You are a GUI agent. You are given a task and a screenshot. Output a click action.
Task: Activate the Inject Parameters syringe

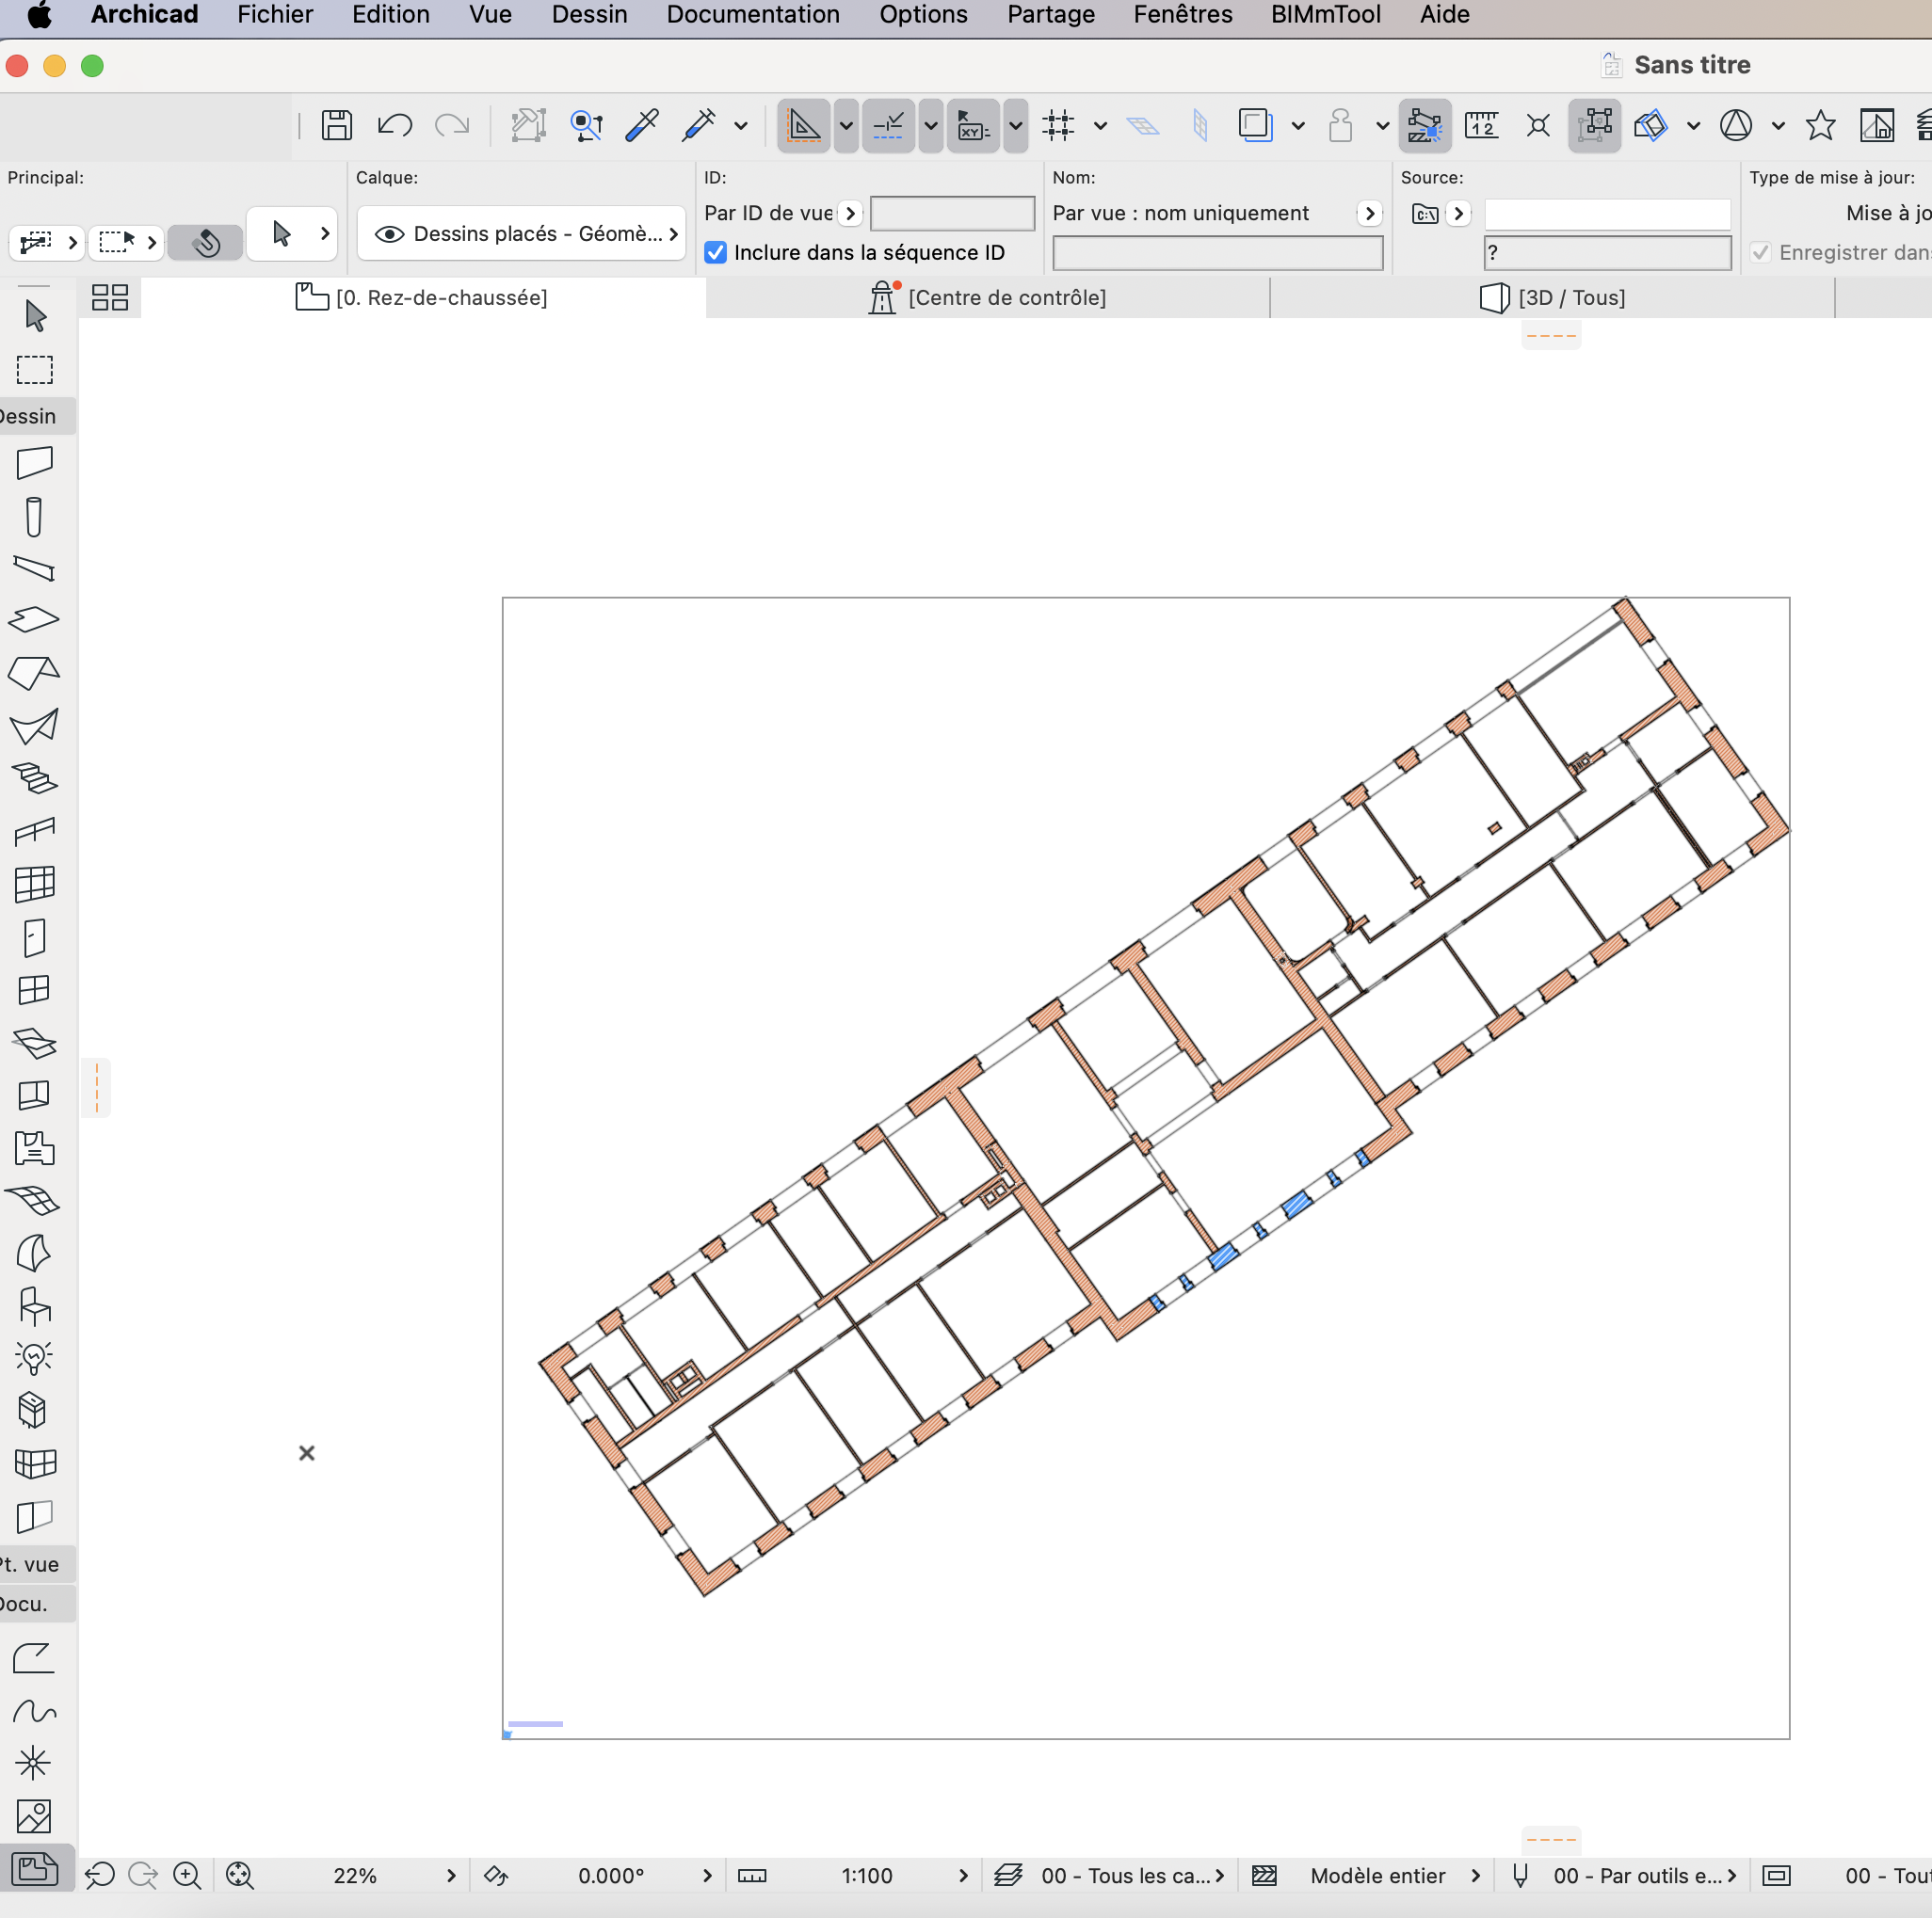pyautogui.click(x=699, y=125)
